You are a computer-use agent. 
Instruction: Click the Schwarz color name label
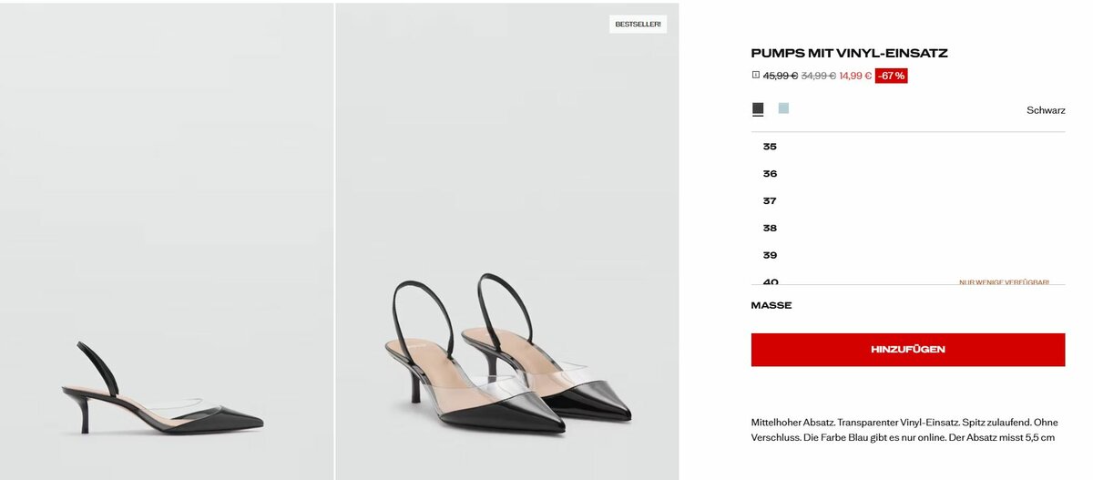1046,110
